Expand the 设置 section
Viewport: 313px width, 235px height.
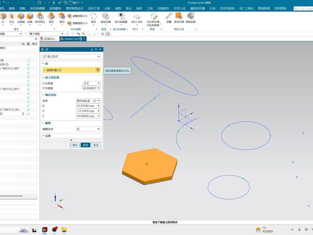pyautogui.click(x=47, y=136)
